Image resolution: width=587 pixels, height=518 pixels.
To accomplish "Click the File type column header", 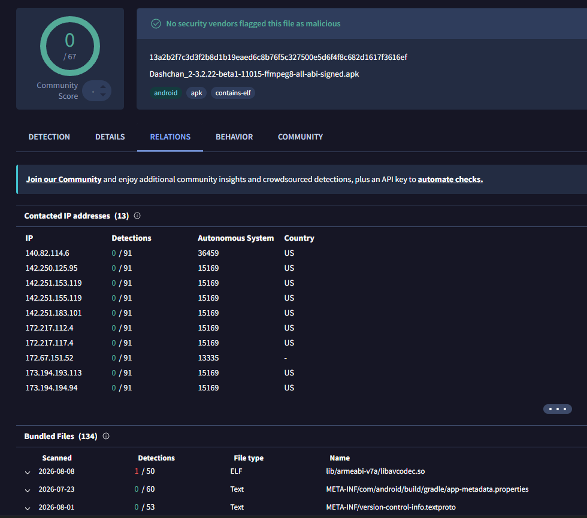I will [249, 458].
